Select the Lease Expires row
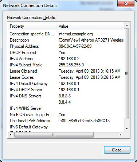 [x=66, y=77]
